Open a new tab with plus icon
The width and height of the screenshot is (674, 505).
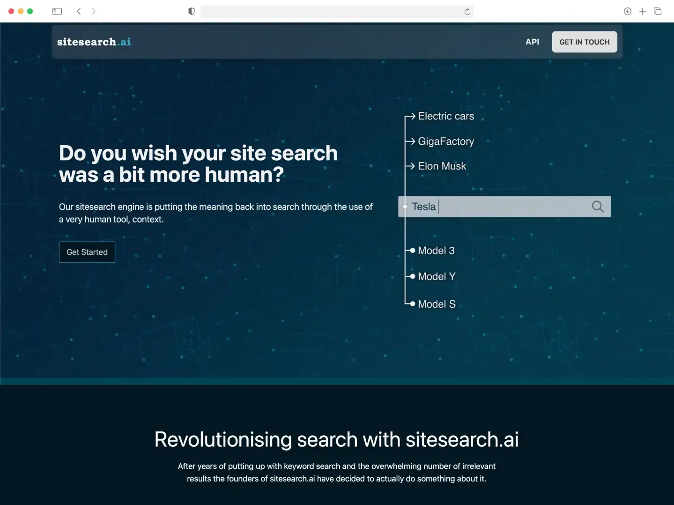pos(643,11)
